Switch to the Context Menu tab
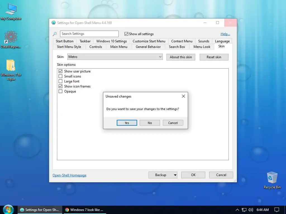 tap(182, 41)
